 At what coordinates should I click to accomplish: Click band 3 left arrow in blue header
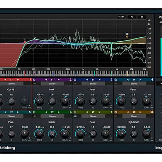tap(87, 80)
